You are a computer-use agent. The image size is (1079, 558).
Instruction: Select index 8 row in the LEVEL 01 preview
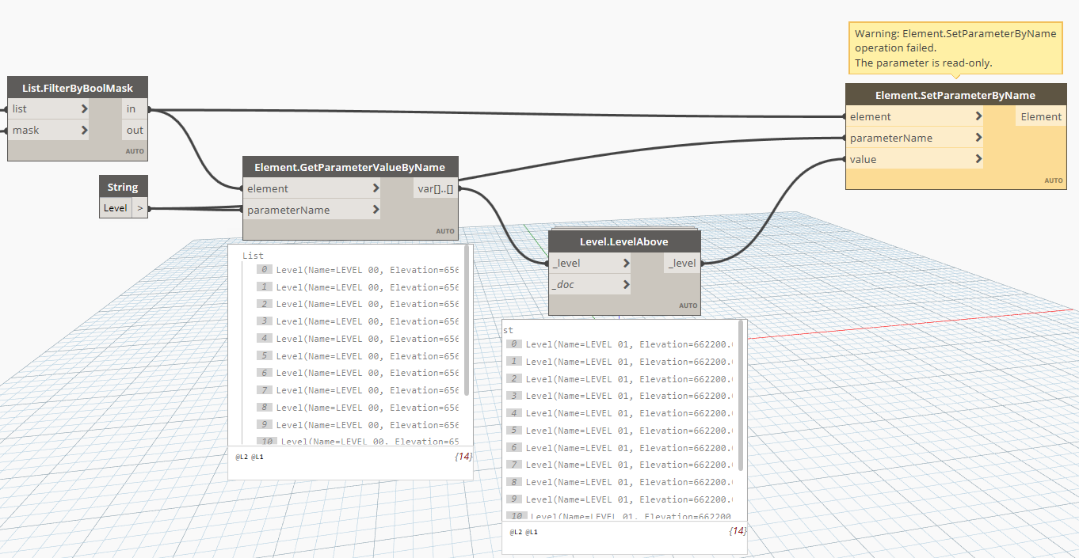coord(620,482)
